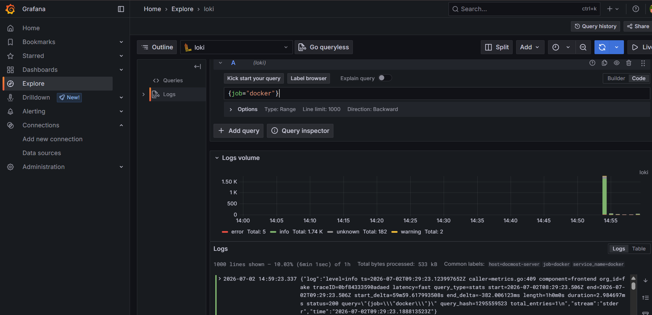This screenshot has height=315, width=652.
Task: Click the Explore breadcrumb
Action: pyautogui.click(x=182, y=9)
